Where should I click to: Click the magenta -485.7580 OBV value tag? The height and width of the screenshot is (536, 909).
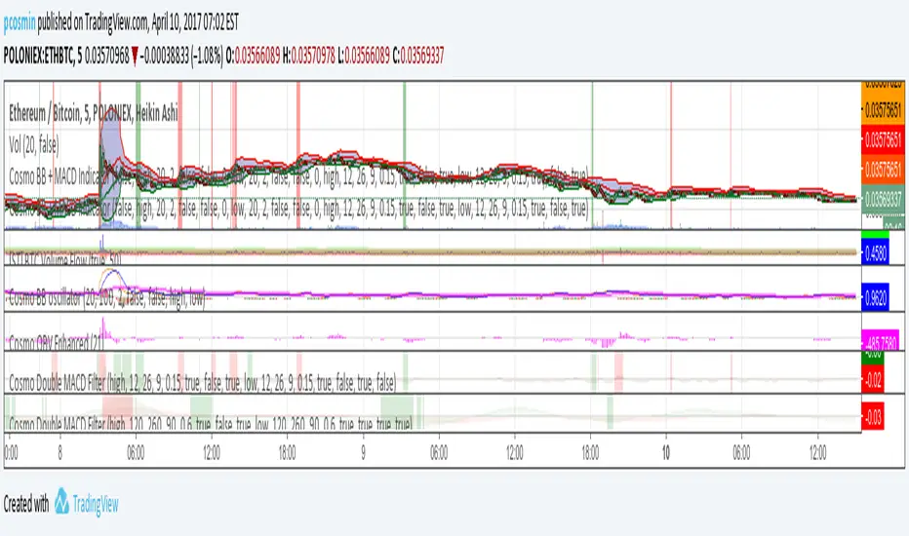880,339
